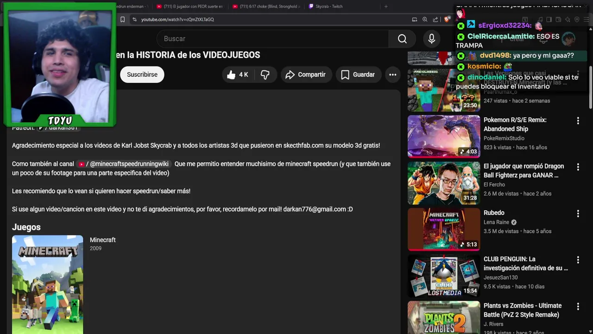
Task: Click the 2009 release year text
Action: pos(95,249)
